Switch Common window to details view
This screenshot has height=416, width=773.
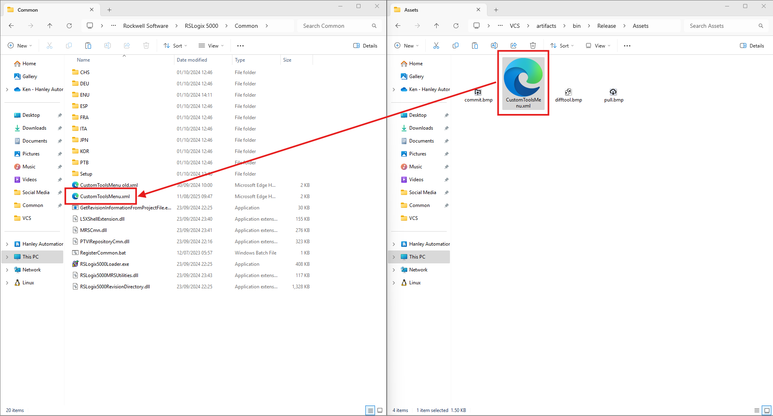[x=370, y=410]
